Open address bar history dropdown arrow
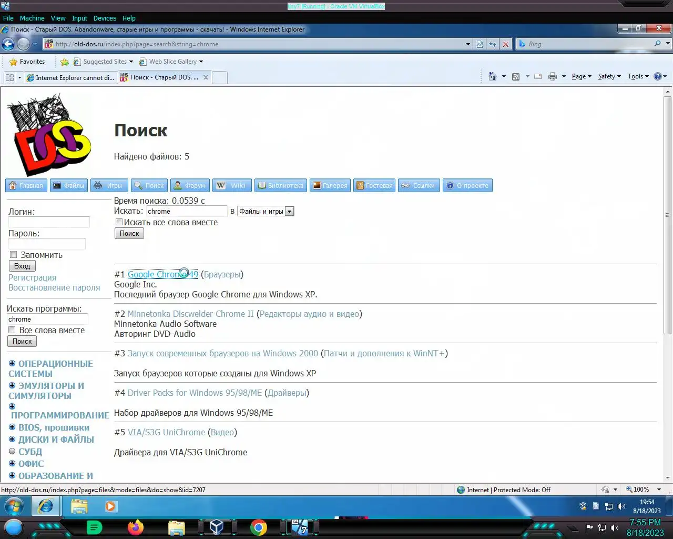The width and height of the screenshot is (673, 539). click(468, 44)
